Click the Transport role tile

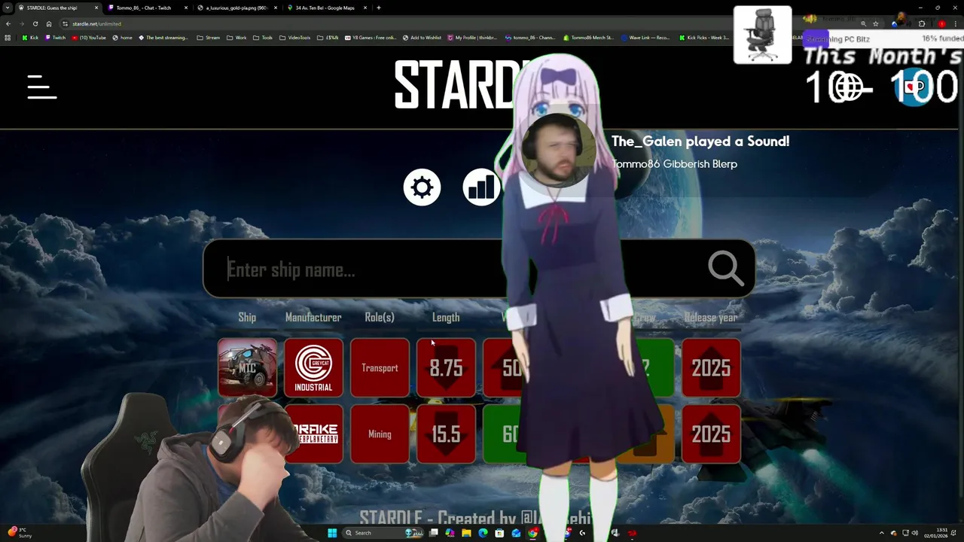(380, 367)
